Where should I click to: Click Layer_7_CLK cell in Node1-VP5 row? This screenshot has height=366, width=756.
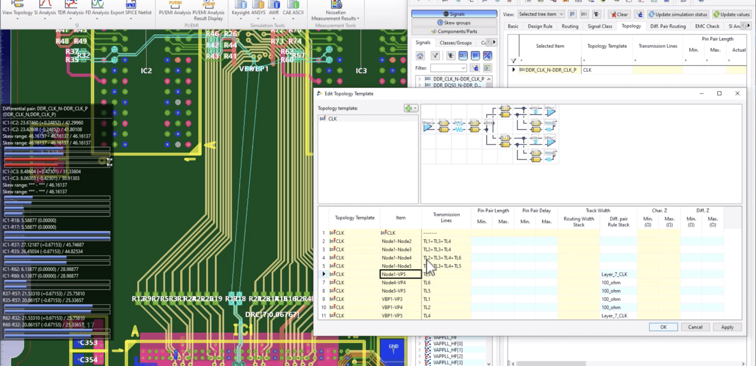point(618,274)
